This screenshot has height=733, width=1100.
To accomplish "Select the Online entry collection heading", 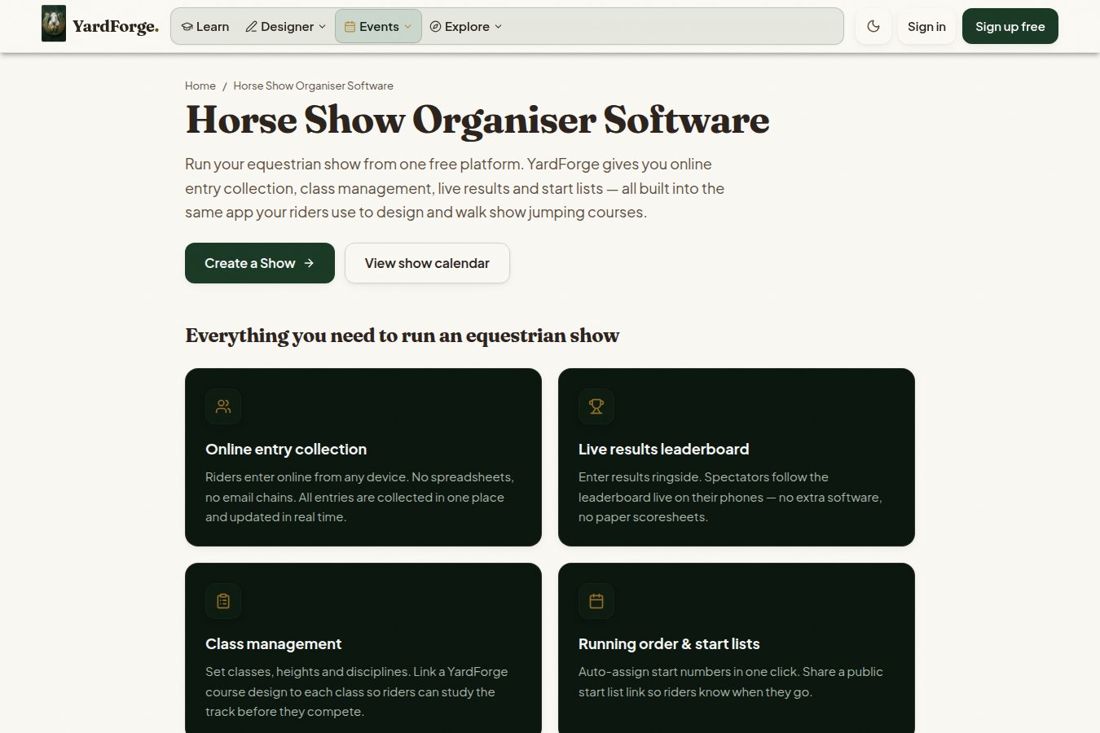I will tap(286, 449).
